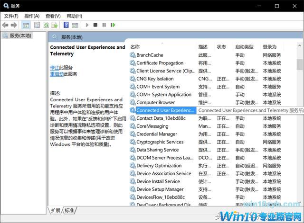The width and height of the screenshot is (304, 223).
Task: Click the Connected User Experiences and Telemetry heading
Action: tap(87, 51)
